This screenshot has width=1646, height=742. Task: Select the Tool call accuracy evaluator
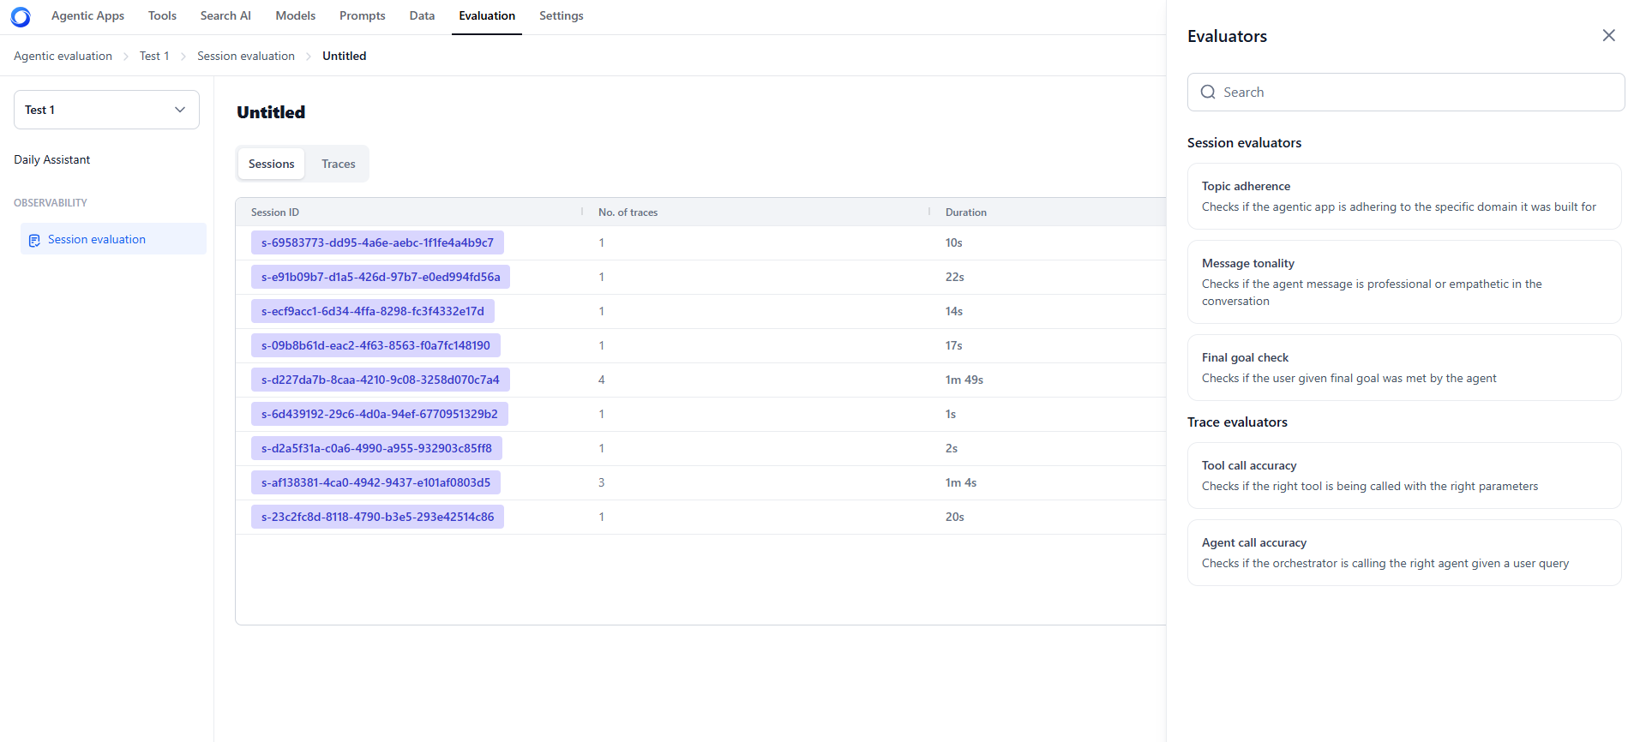[1404, 476]
